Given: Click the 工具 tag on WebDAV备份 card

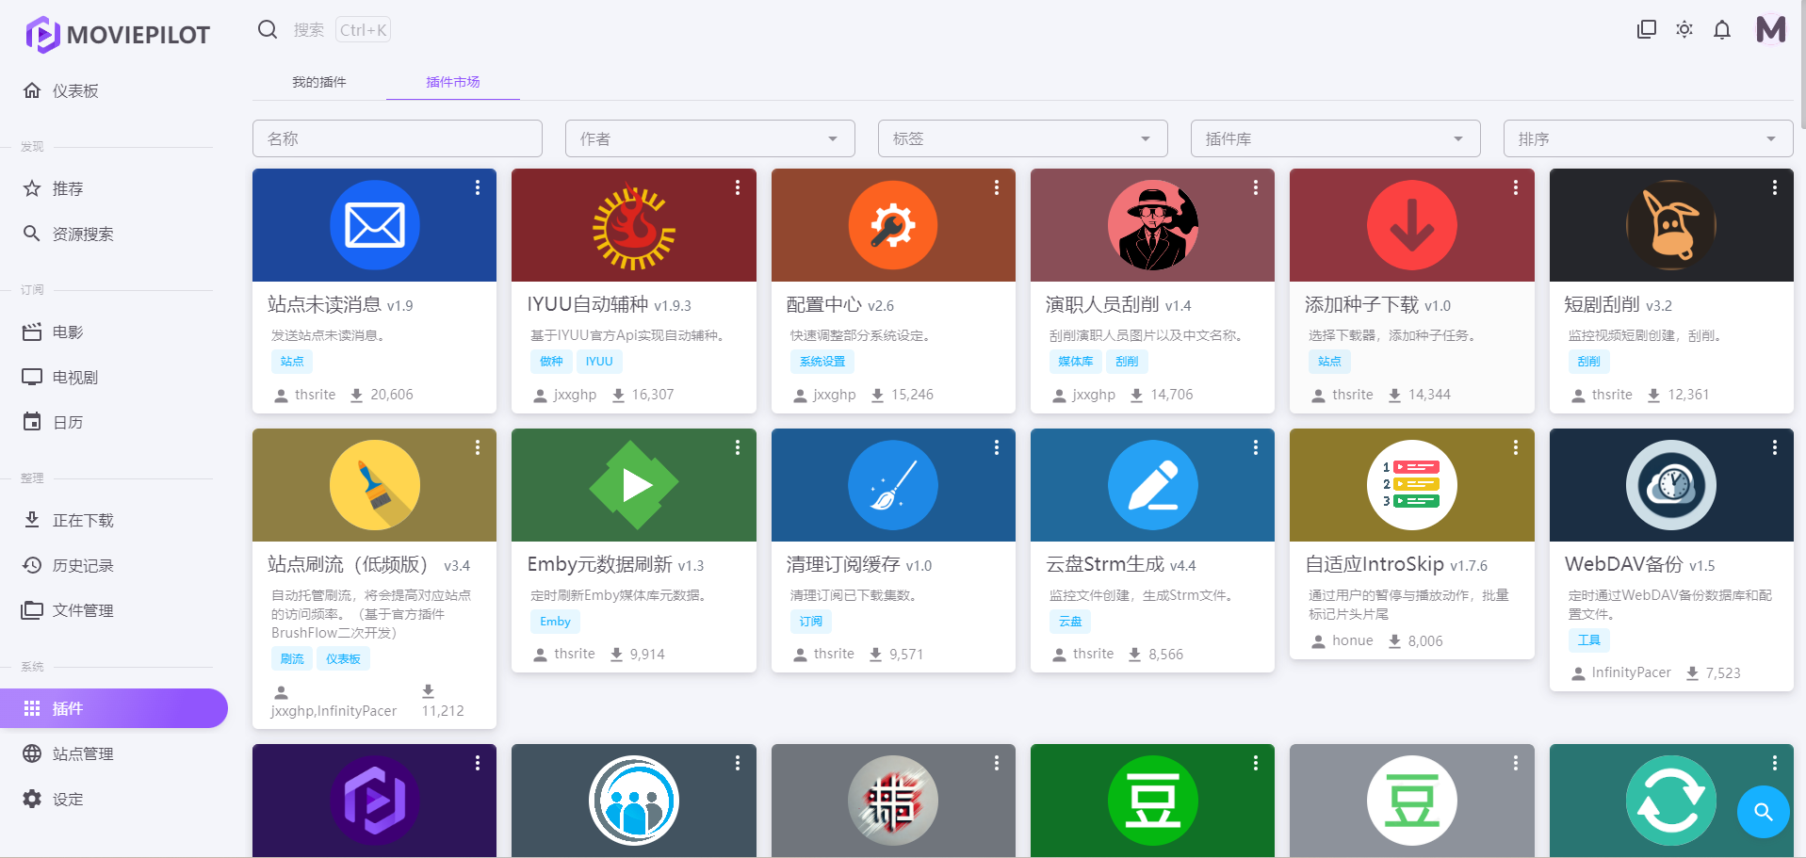Looking at the screenshot, I should (x=1589, y=639).
